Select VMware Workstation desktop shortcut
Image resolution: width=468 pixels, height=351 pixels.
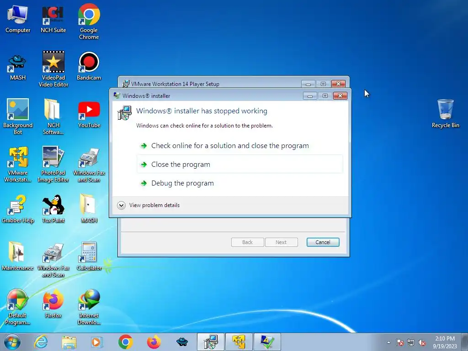click(x=18, y=164)
